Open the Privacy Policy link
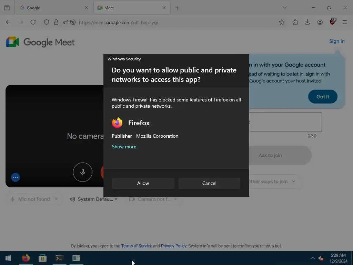The height and width of the screenshot is (265, 353). [174, 246]
